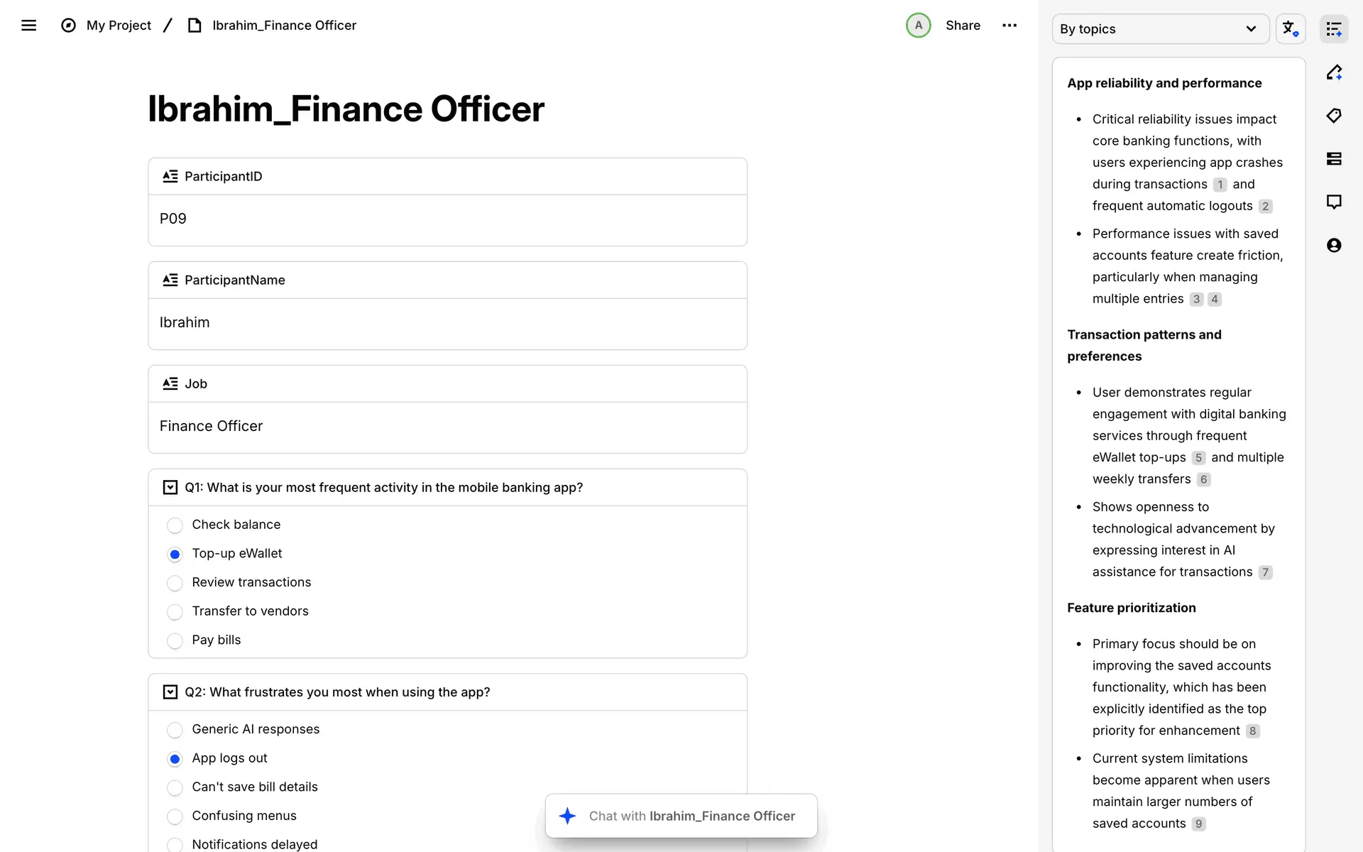Click the Chat with Ibrahim_Finance Officer input
1363x852 pixels.
691,816
